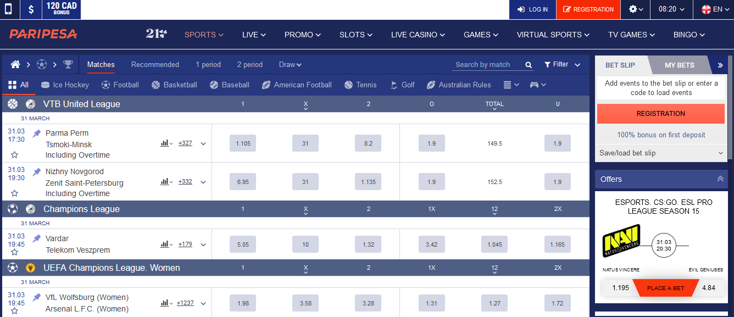This screenshot has width=734, height=317.
Task: Go to home via house icon
Action: (x=15, y=64)
